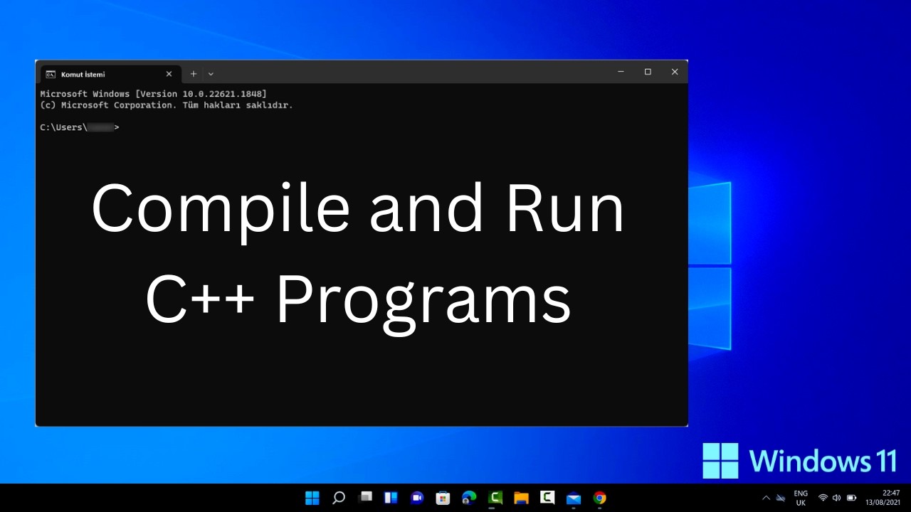Screen dimensions: 911x512
Task: Open the Windows Start menu
Action: tap(312, 498)
